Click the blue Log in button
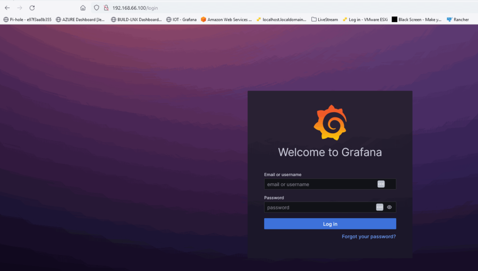The image size is (478, 271). [x=330, y=224]
